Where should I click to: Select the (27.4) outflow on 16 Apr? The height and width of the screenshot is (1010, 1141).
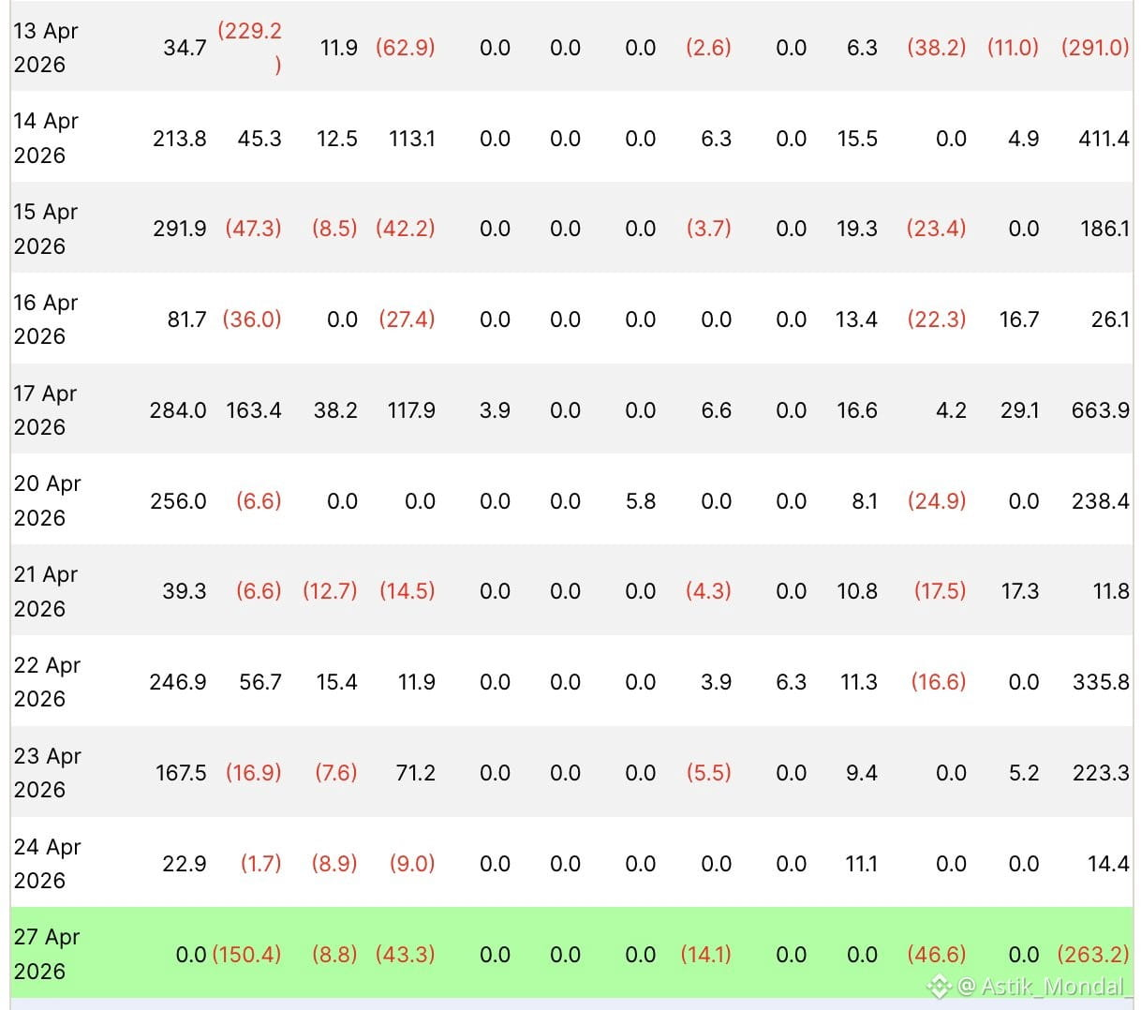click(407, 319)
